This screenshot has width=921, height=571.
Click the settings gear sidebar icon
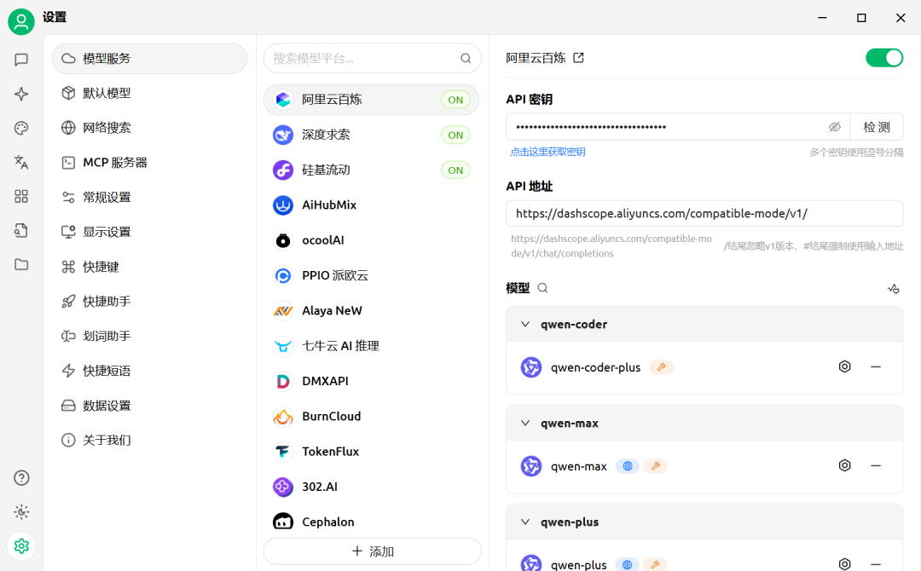click(21, 545)
